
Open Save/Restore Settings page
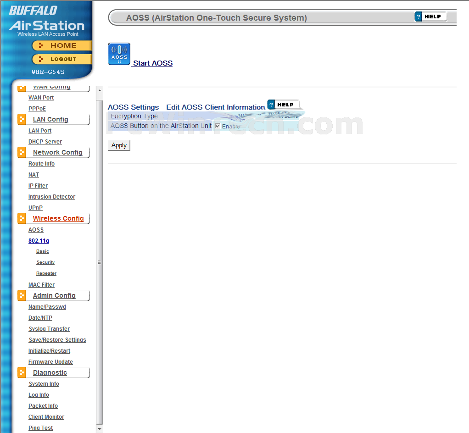(57, 340)
